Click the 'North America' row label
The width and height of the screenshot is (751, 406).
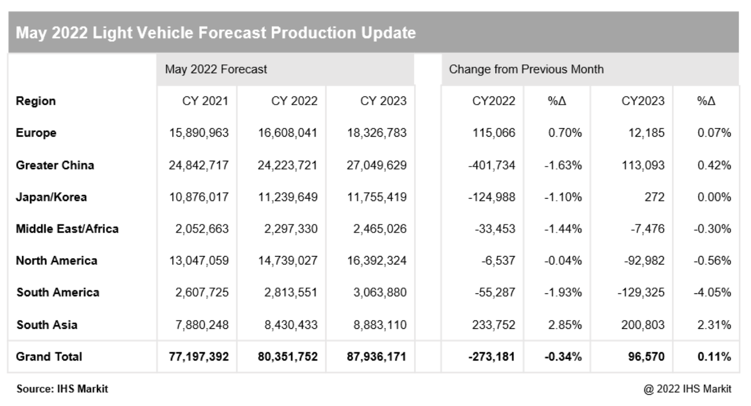click(56, 261)
